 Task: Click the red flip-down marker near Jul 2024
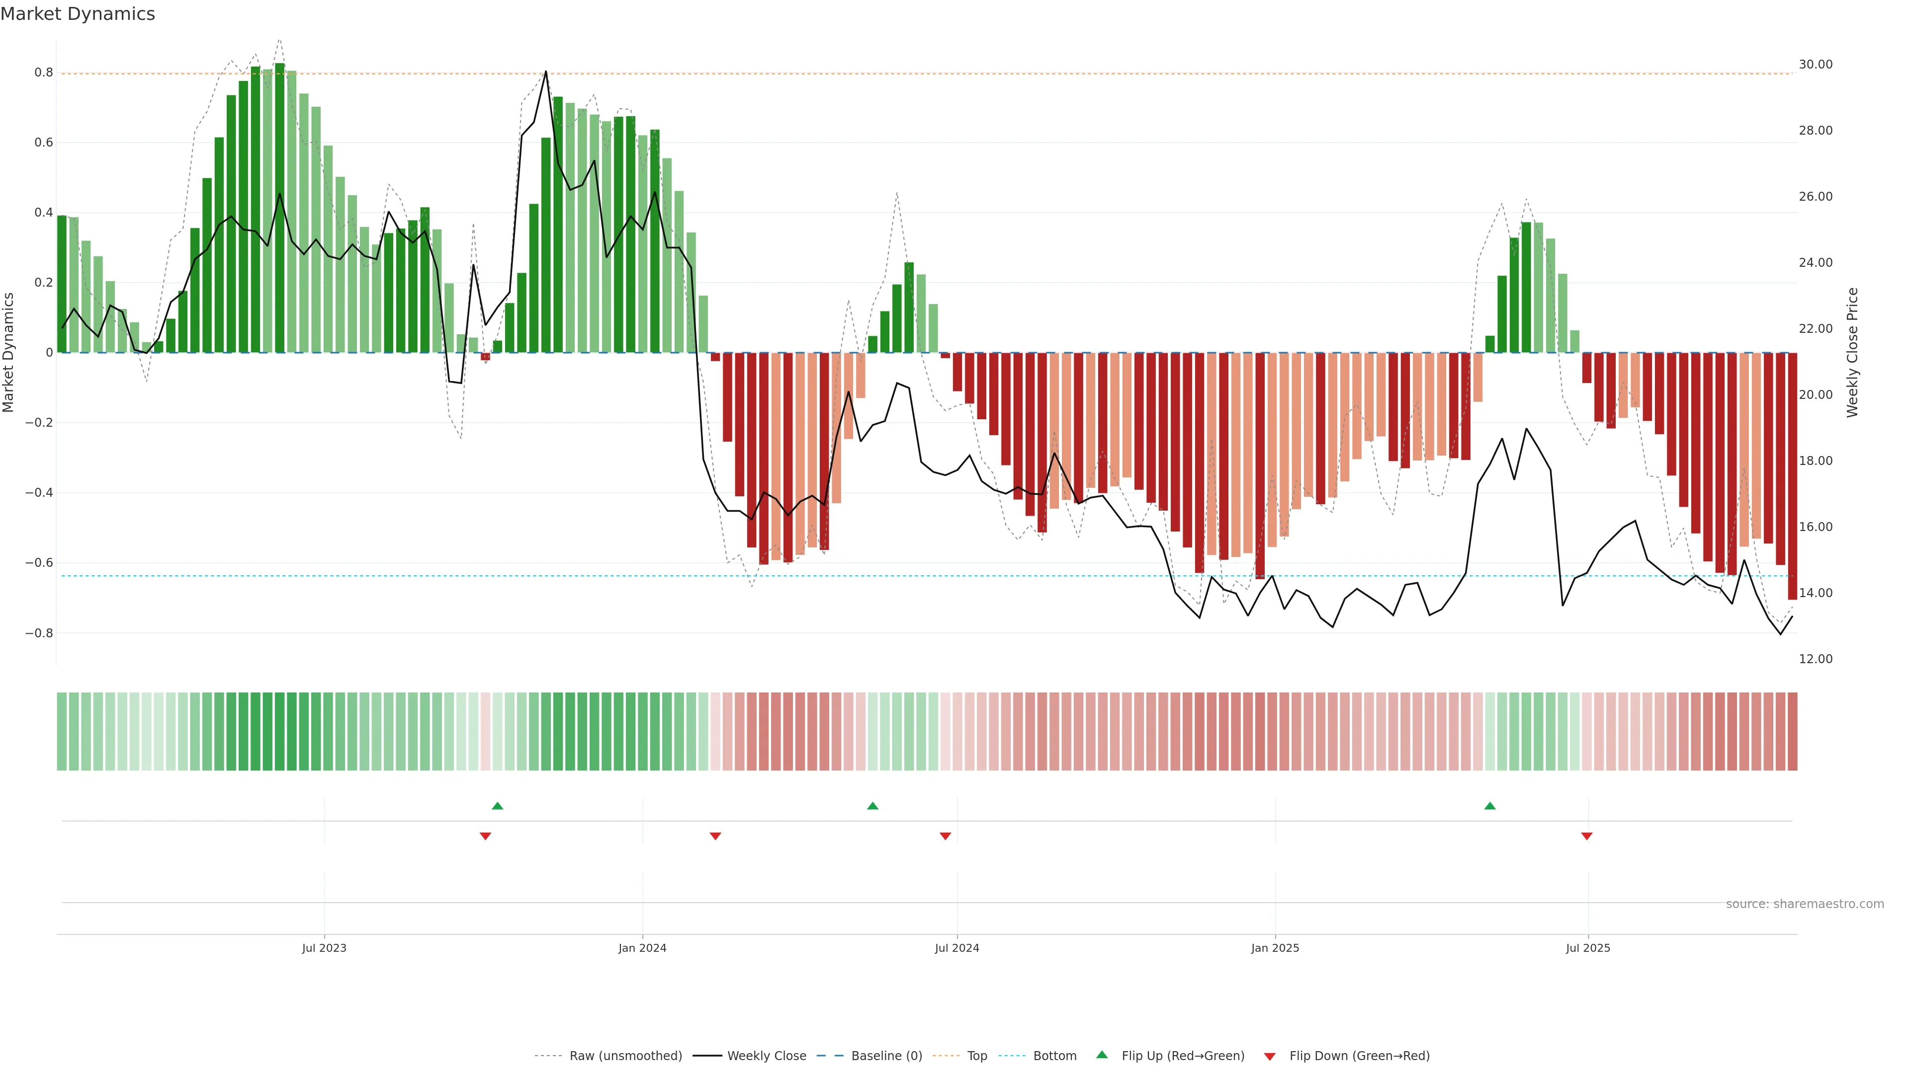pos(945,836)
